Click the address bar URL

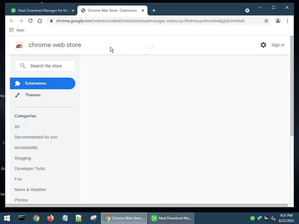click(150, 21)
